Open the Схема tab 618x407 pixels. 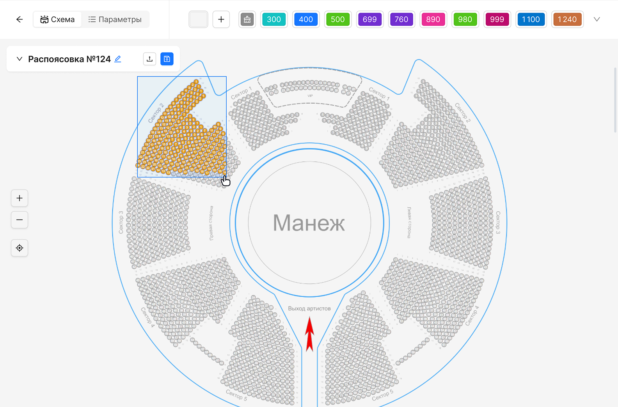tap(58, 19)
